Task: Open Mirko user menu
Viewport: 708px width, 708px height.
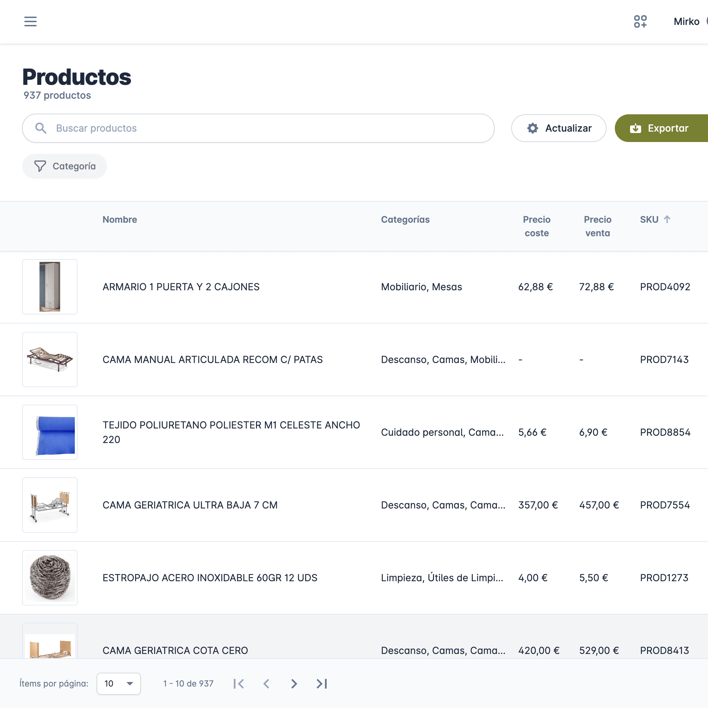Action: point(687,21)
